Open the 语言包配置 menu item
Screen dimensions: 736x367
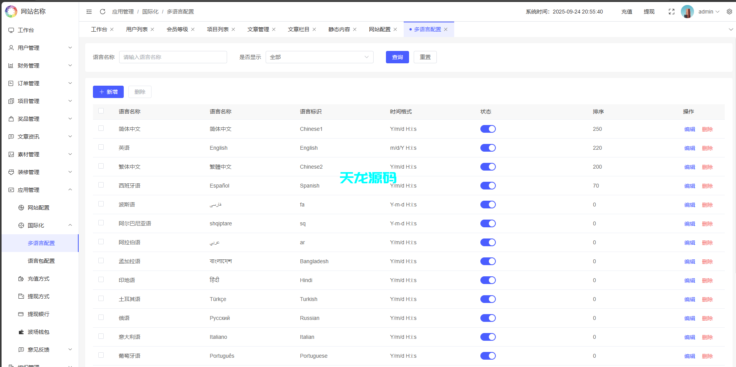[41, 261]
